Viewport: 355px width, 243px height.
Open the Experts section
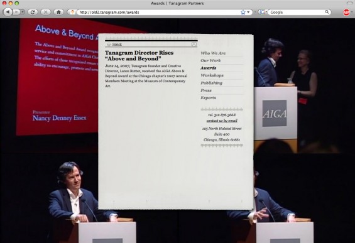click(x=209, y=98)
